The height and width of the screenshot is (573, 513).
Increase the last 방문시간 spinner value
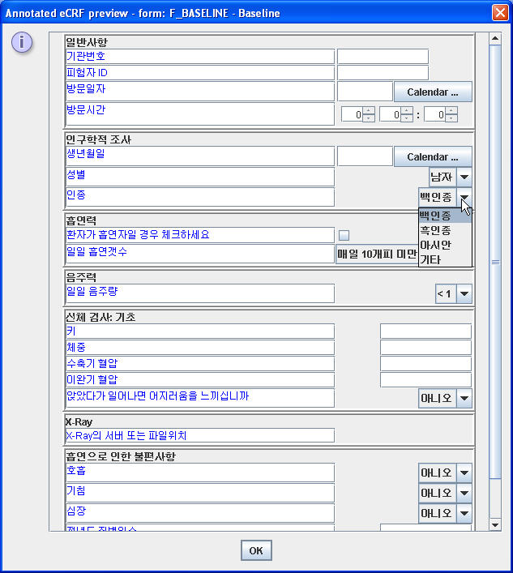pos(451,110)
